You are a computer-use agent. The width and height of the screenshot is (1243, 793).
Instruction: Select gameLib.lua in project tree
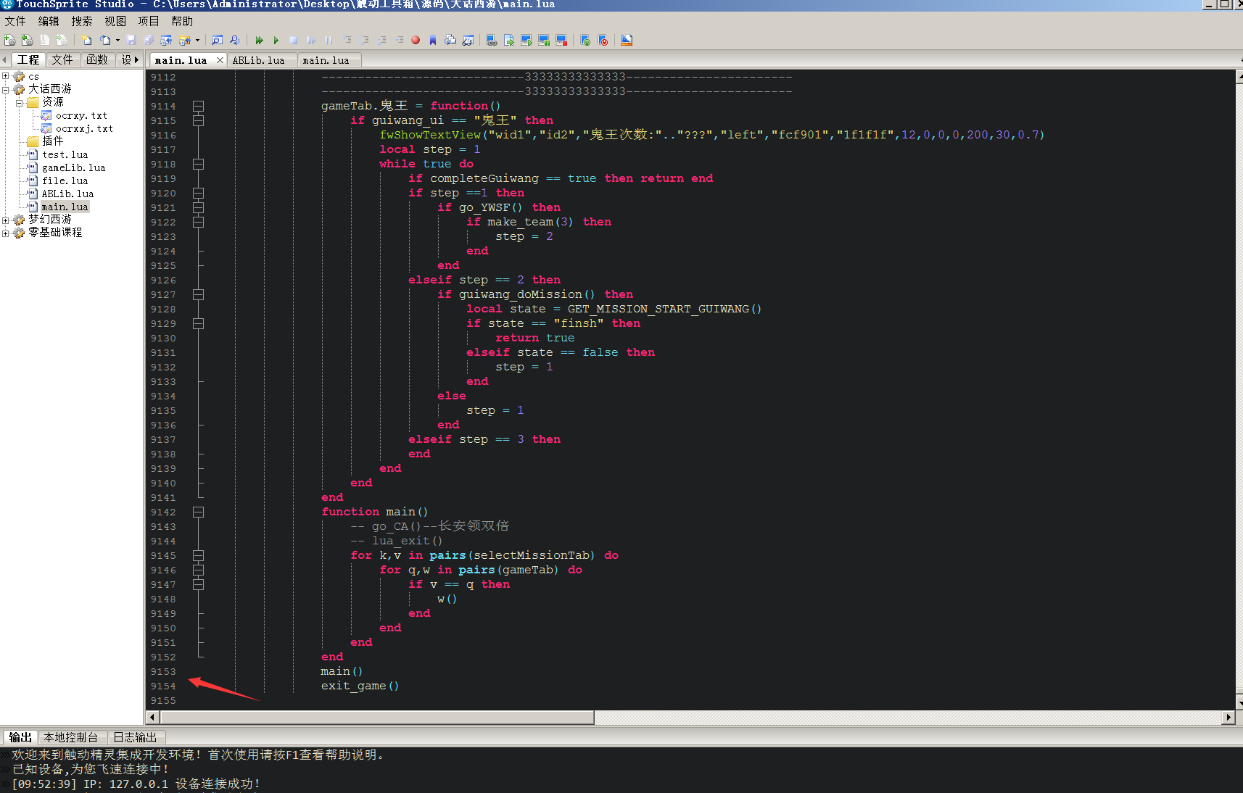(x=73, y=167)
